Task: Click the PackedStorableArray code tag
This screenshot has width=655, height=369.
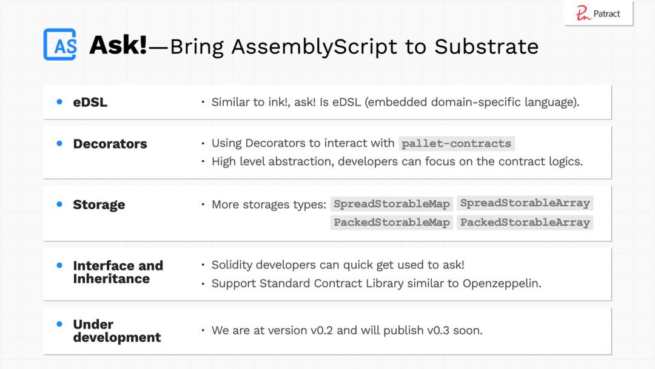Action: click(x=525, y=222)
